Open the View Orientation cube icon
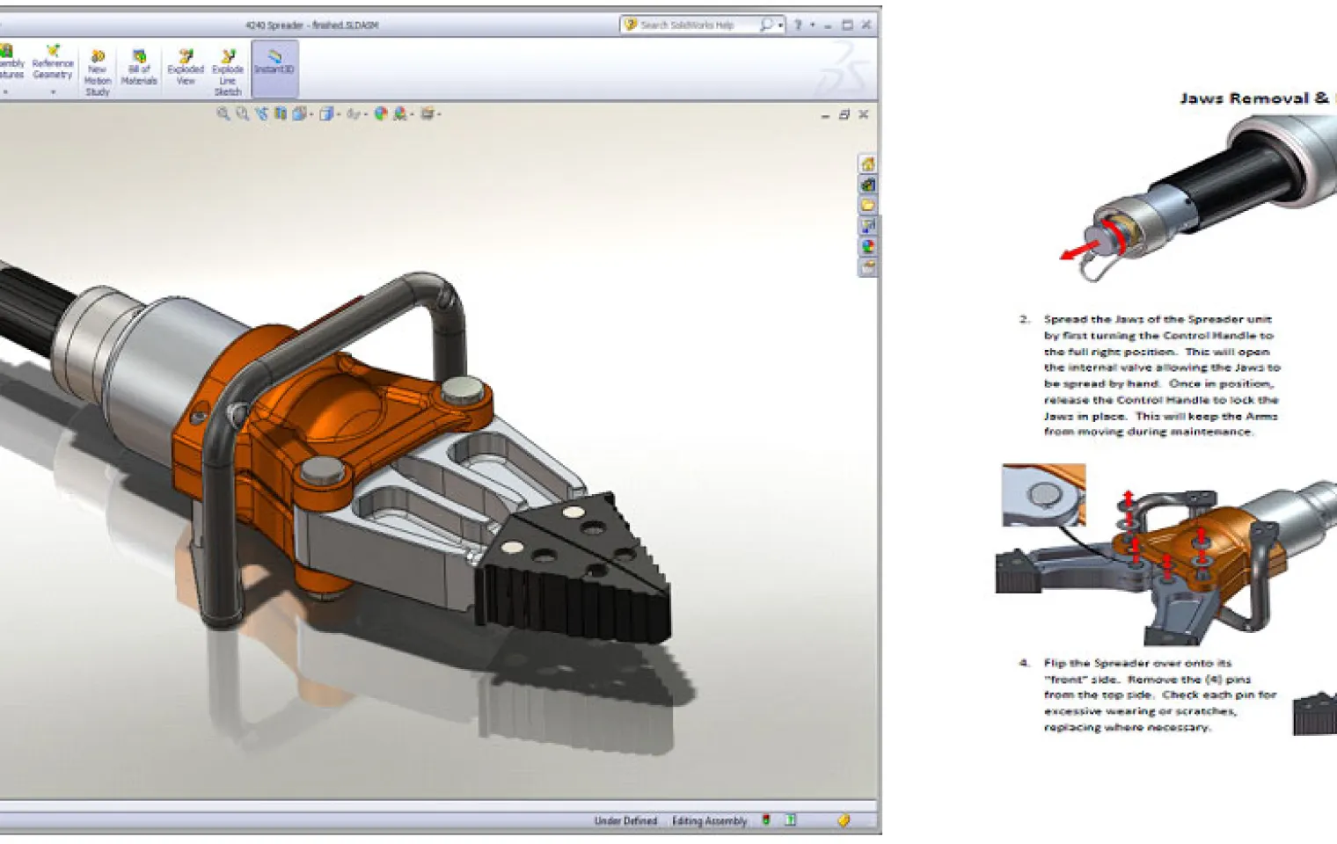This screenshot has height=844, width=1337. pyautogui.click(x=299, y=113)
